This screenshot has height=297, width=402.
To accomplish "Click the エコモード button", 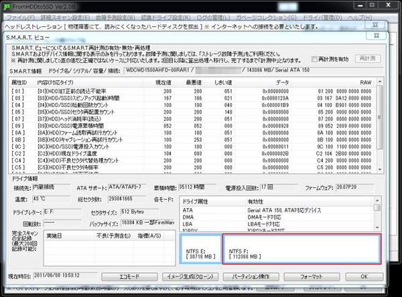I will pyautogui.click(x=129, y=277).
